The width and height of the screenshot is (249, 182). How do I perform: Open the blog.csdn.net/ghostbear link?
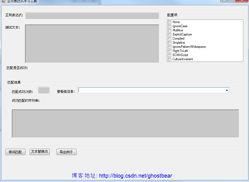point(135,176)
